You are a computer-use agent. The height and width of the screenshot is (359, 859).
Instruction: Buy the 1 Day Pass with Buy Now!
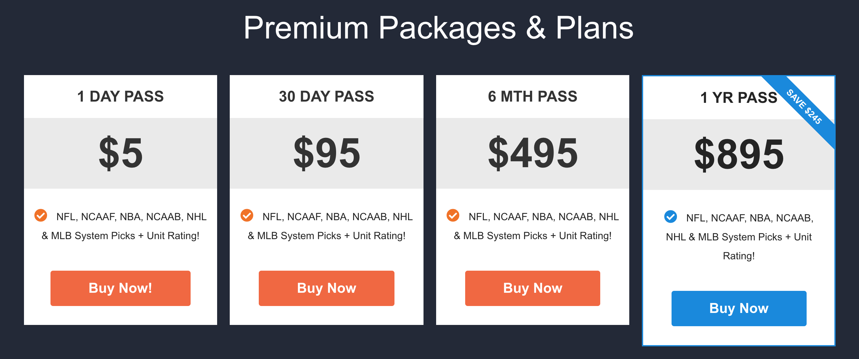(120, 288)
